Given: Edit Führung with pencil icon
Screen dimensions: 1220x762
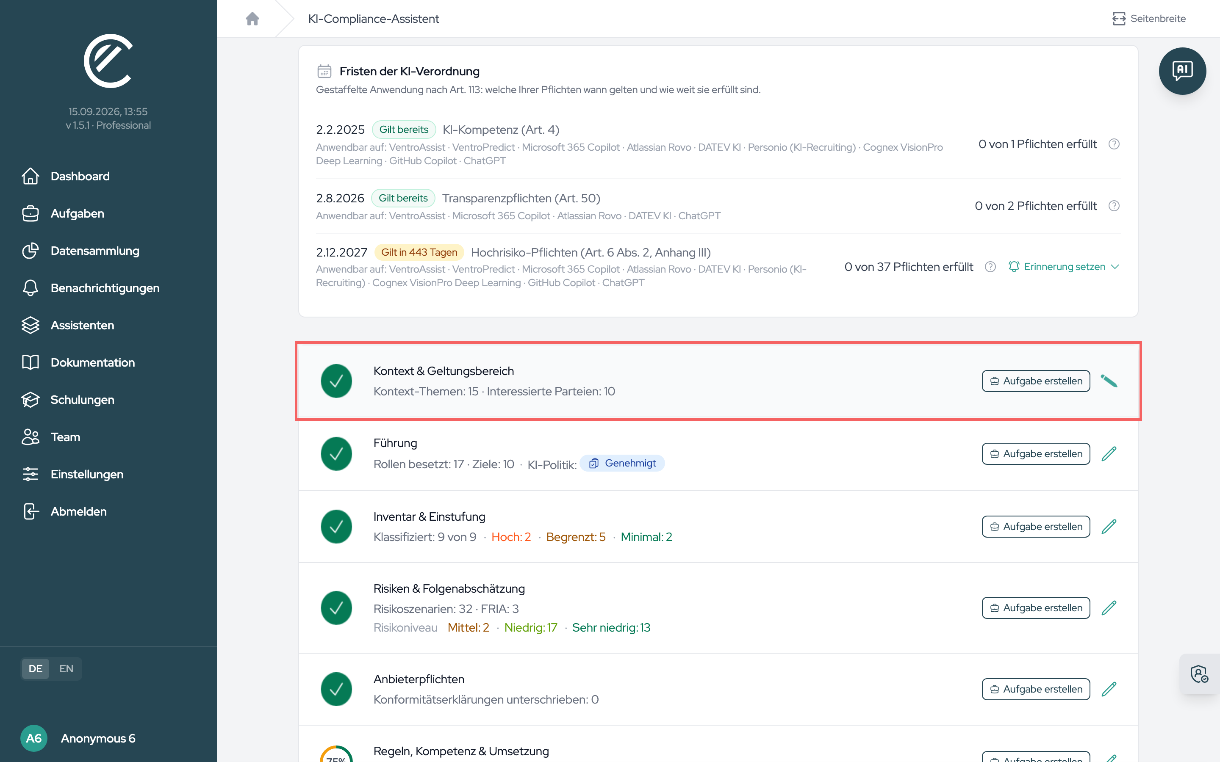Looking at the screenshot, I should [1109, 453].
